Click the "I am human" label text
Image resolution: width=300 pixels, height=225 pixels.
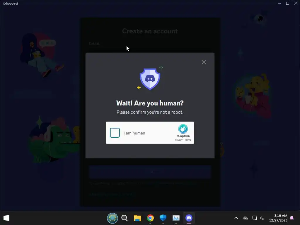(x=134, y=133)
